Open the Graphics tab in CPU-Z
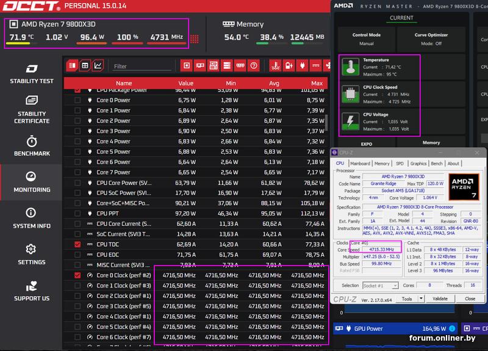 [418, 163]
